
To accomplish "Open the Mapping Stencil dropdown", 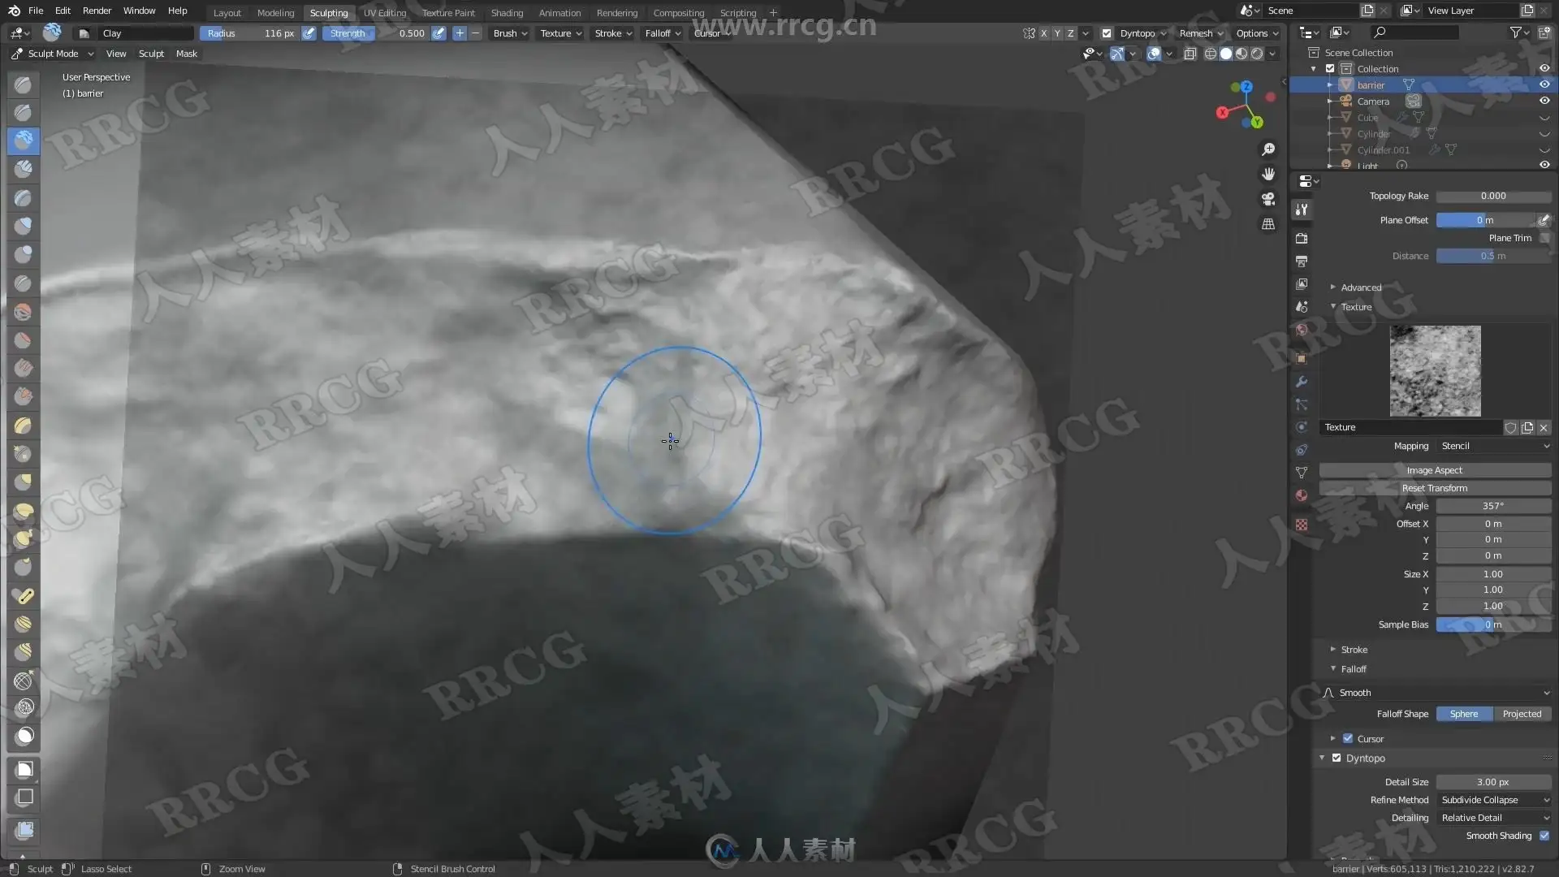I will click(1493, 446).
